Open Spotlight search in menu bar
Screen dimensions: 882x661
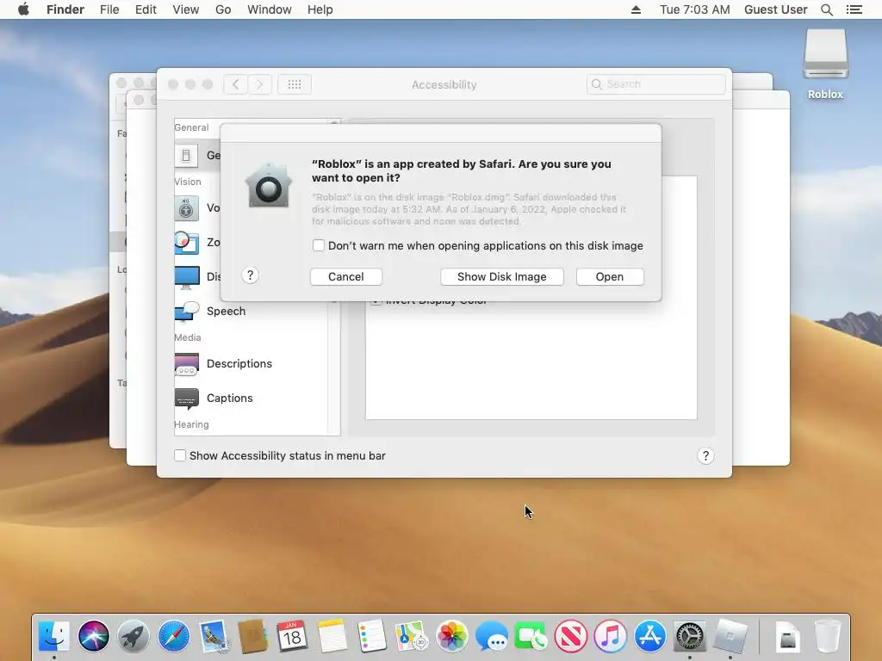pos(827,9)
